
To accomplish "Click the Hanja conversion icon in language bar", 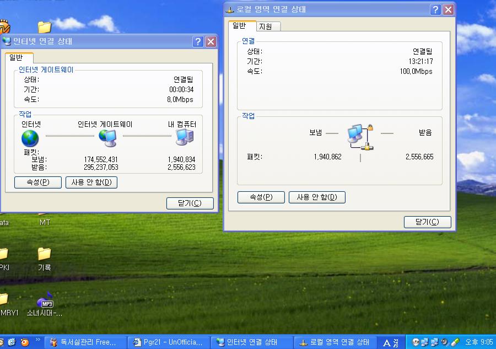I will 395,343.
